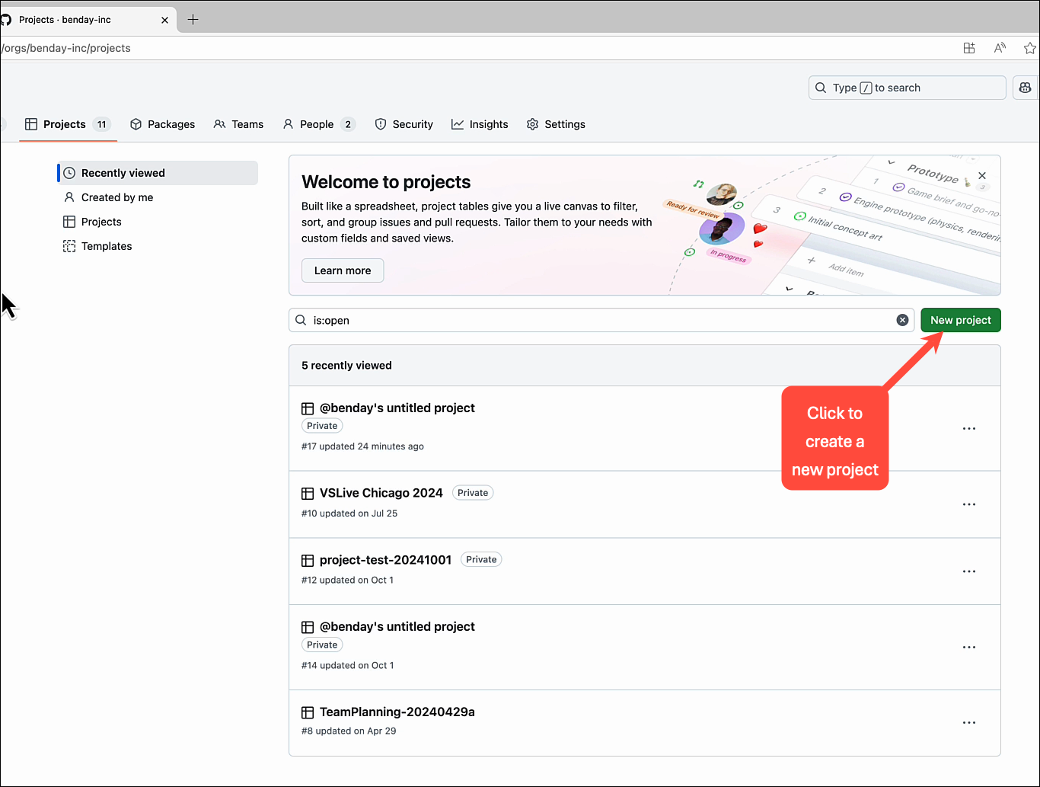Image resolution: width=1040 pixels, height=787 pixels.
Task: Click the green New project button
Action: 960,320
